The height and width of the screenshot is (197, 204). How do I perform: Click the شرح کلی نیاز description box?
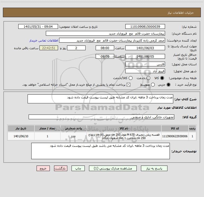pos(100,99)
